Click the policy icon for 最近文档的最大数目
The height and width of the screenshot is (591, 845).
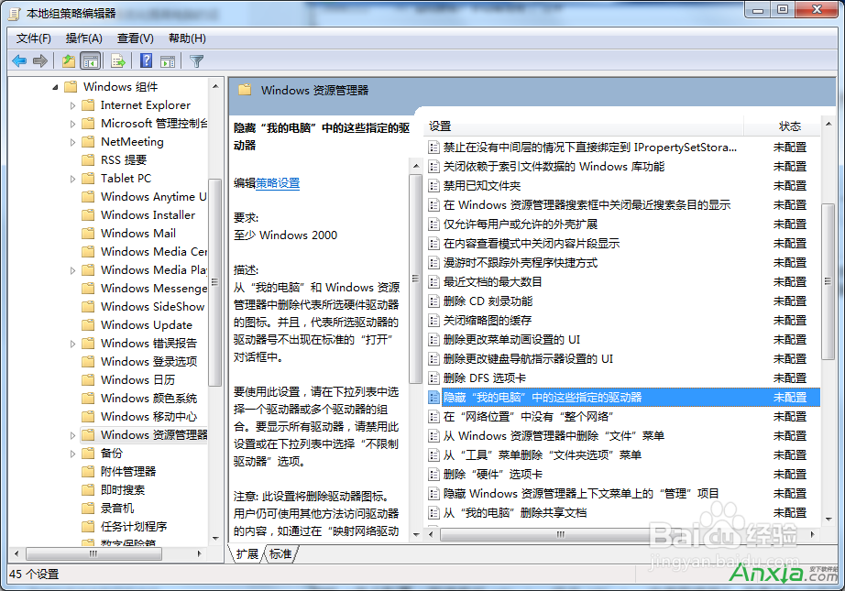point(433,282)
